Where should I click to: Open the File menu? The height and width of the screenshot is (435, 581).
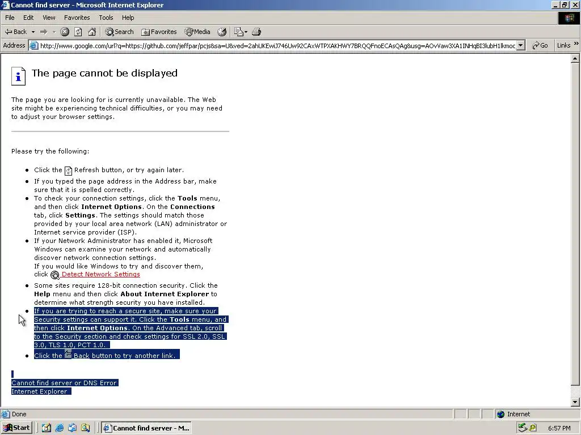click(x=10, y=18)
